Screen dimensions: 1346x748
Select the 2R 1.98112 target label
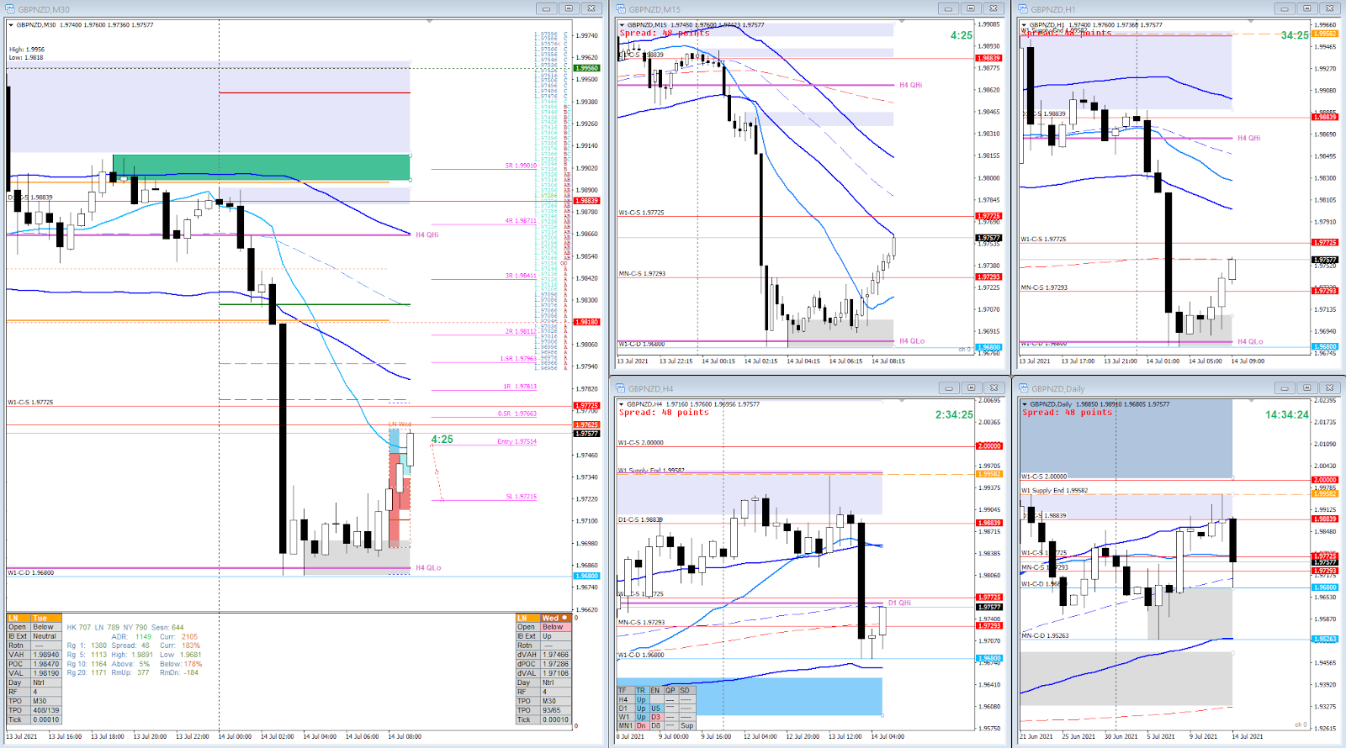click(521, 331)
